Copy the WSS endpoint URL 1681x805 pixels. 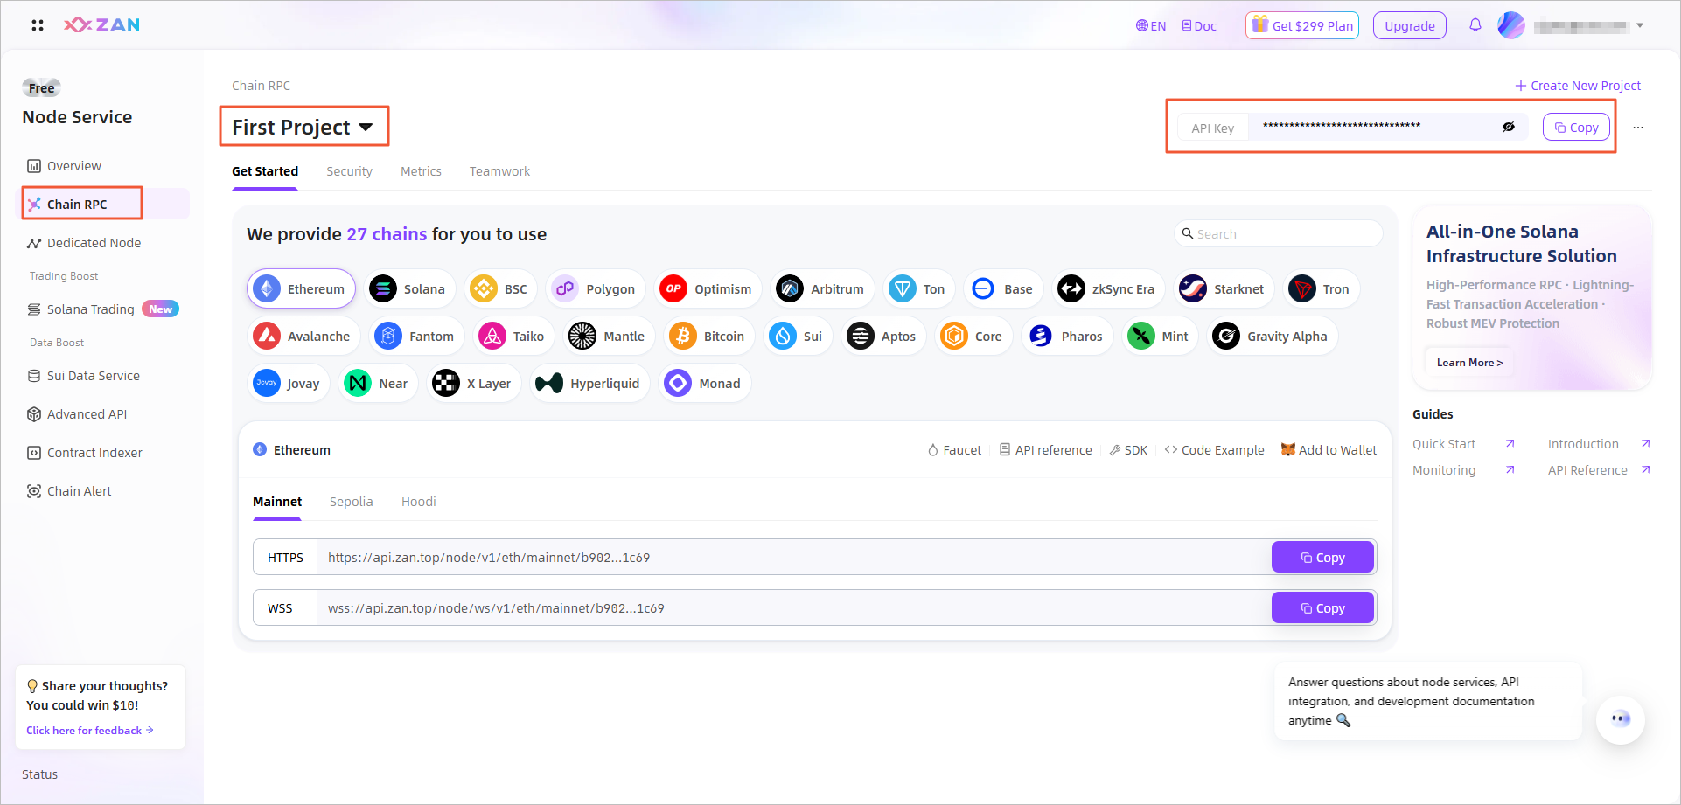click(1322, 608)
